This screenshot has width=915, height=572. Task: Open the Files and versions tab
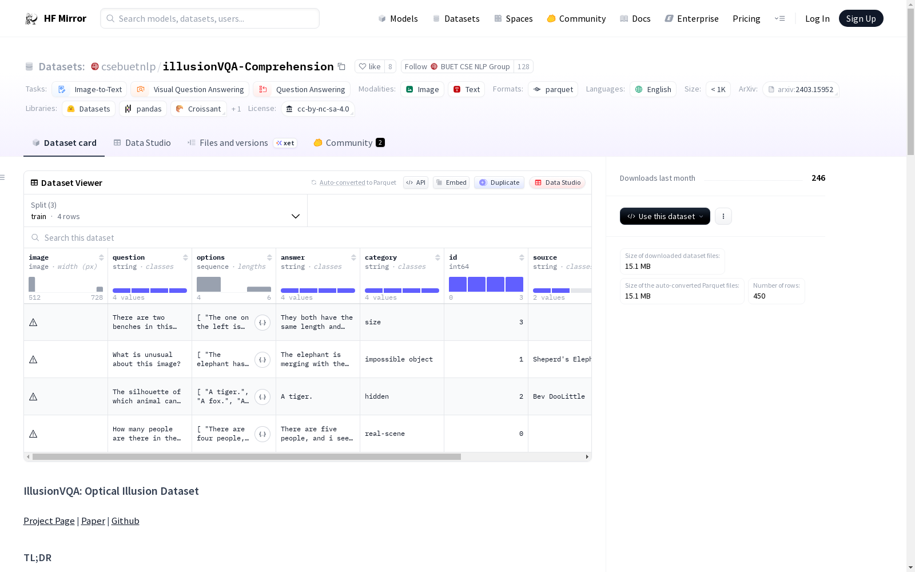tap(233, 143)
